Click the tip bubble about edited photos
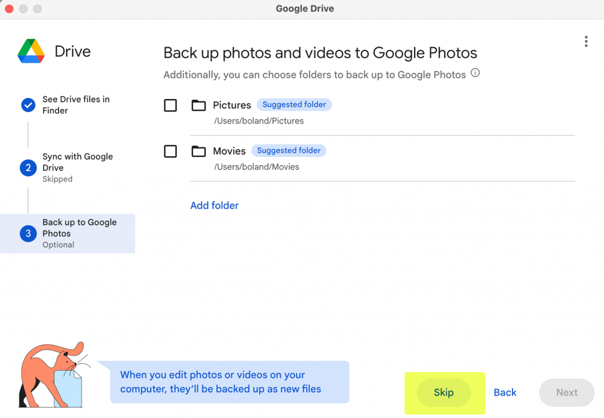 click(229, 382)
